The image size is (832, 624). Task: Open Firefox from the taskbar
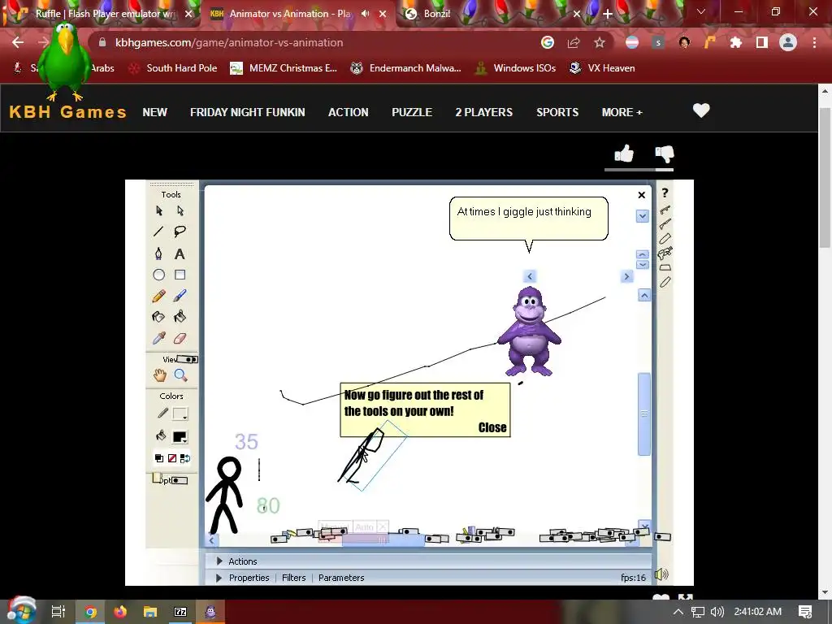(x=120, y=612)
